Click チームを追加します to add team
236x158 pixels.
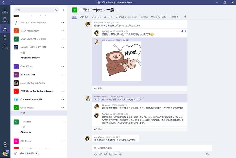30,154
